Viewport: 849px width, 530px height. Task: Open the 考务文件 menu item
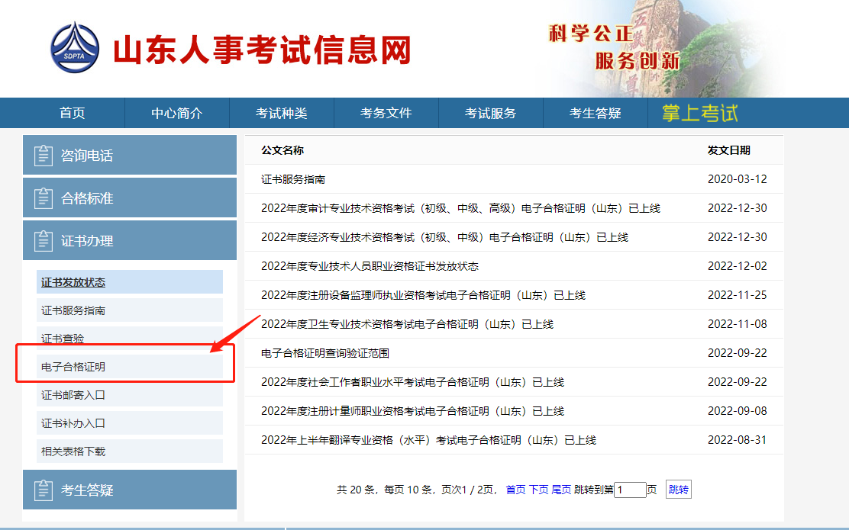pos(386,112)
